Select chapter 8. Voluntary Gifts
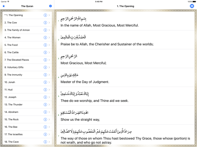 coord(27,67)
